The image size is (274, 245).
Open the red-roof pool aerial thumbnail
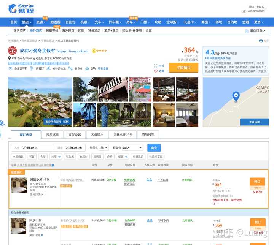pos(140,90)
